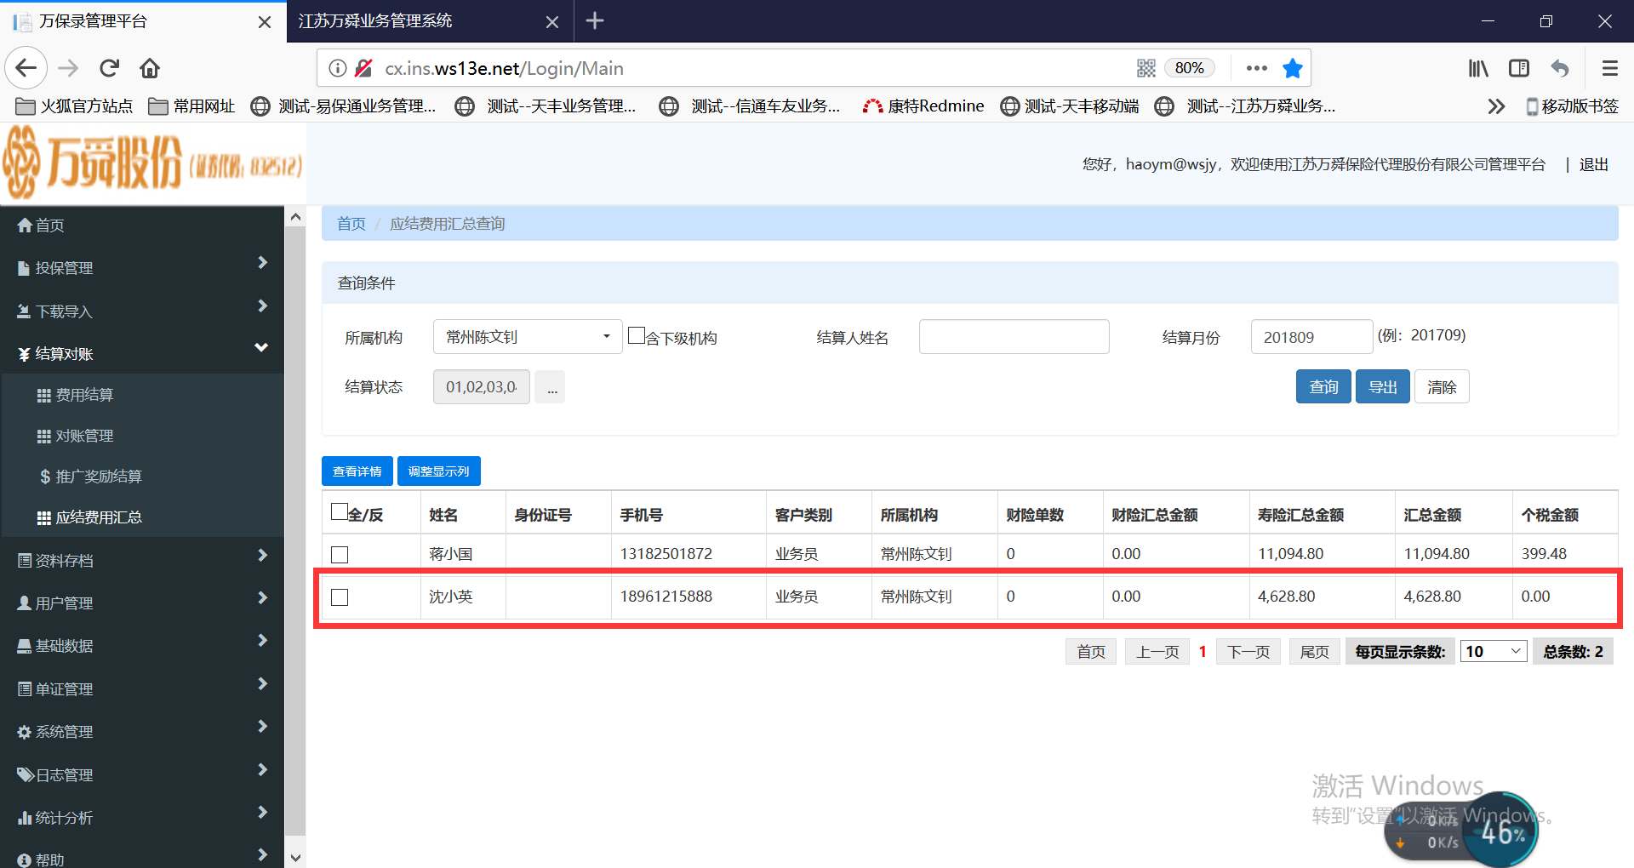The image size is (1634, 868).
Task: Select the row checkbox for 蒋小国
Action: 340,555
